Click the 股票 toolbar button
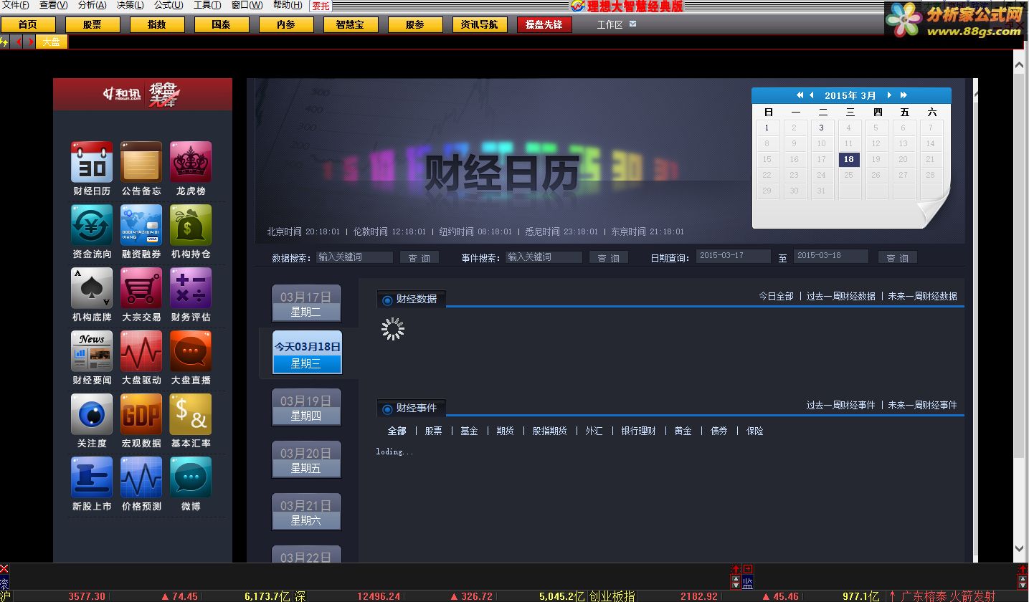Screen dimensions: 1029x602 (93, 24)
